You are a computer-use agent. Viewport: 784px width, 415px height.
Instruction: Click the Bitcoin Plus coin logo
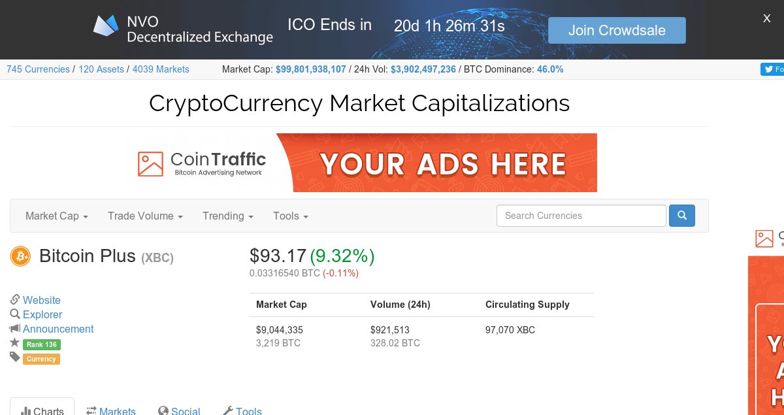[x=20, y=256]
